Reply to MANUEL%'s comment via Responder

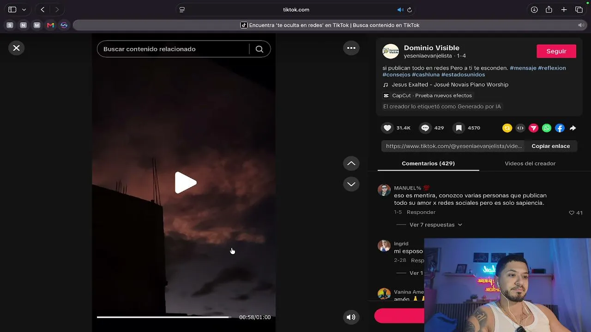point(421,212)
